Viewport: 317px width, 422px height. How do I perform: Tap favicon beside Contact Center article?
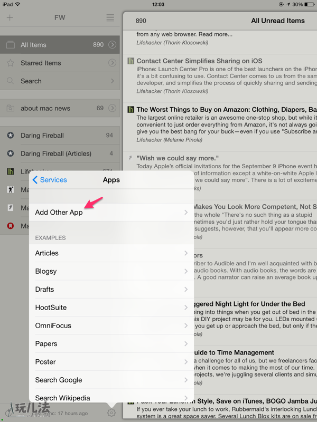(x=130, y=61)
